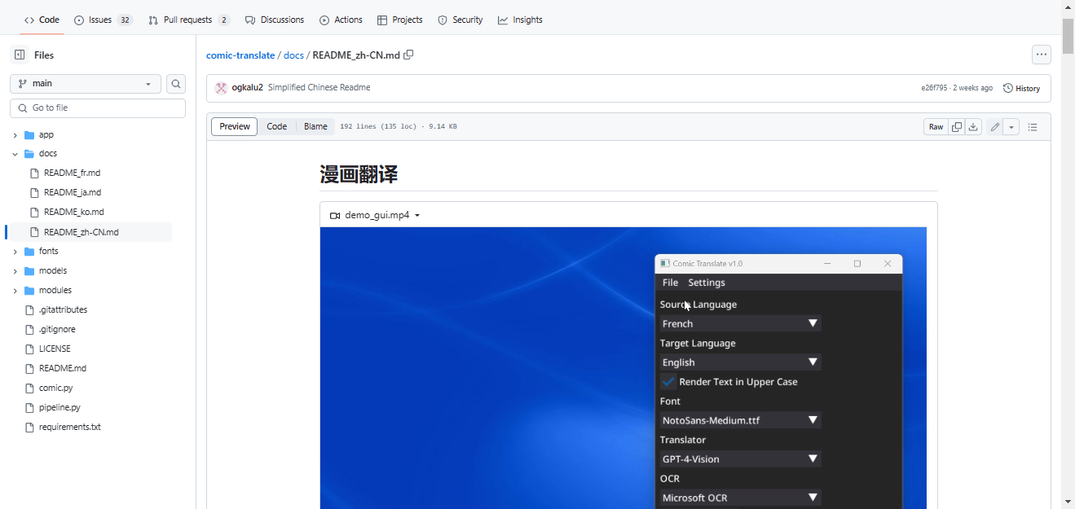Click the History clock button
The image size is (1075, 509).
point(1022,88)
